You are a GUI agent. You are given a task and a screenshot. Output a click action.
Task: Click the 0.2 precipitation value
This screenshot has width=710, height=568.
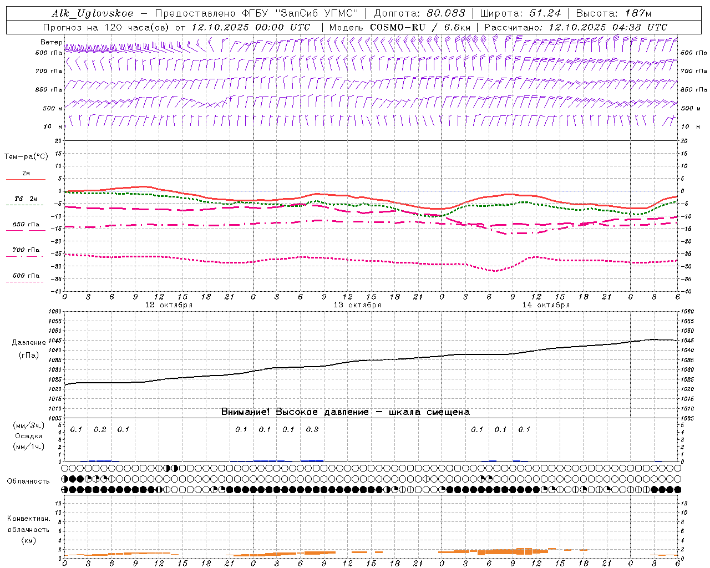pos(100,429)
